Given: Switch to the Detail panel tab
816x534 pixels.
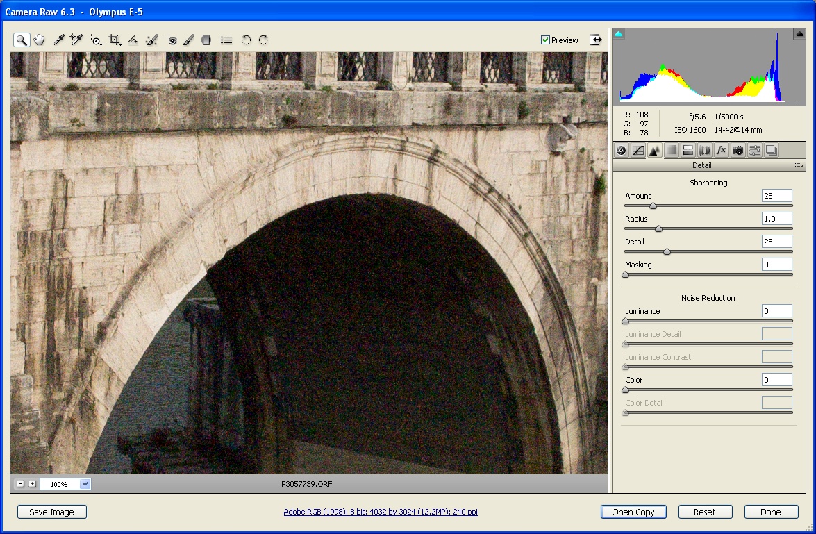Looking at the screenshot, I should (655, 151).
